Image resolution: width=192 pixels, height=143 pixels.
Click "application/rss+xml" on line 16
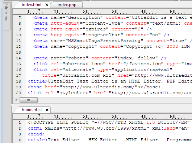[142, 70]
